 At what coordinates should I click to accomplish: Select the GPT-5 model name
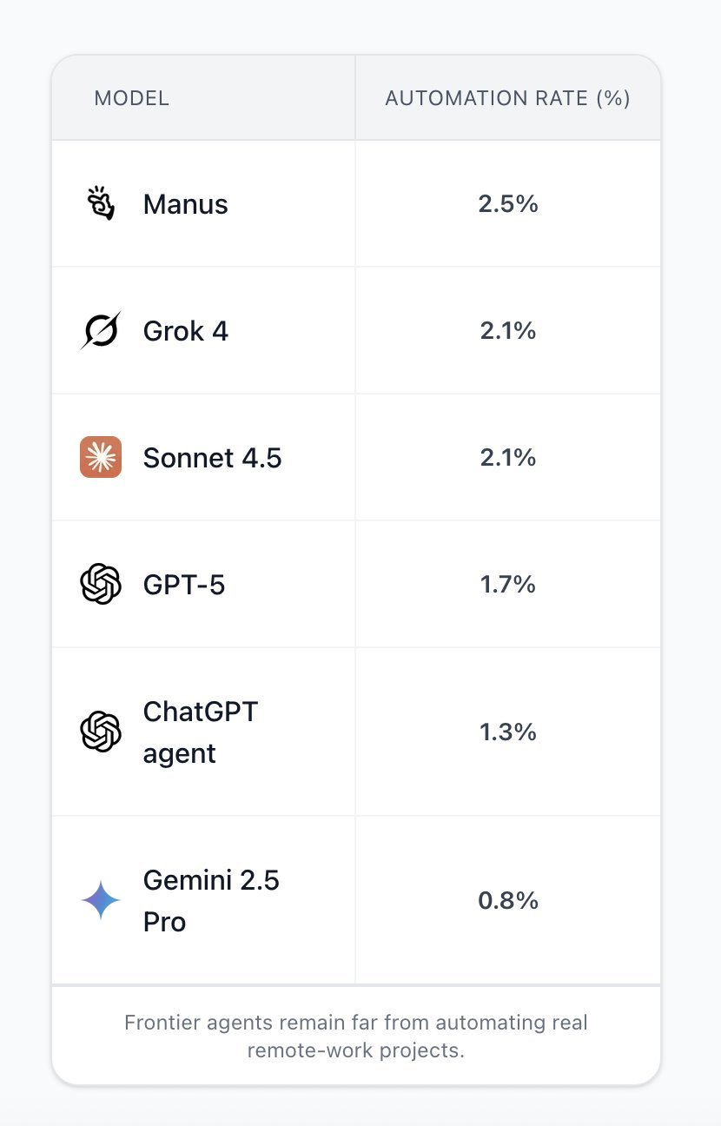(183, 585)
